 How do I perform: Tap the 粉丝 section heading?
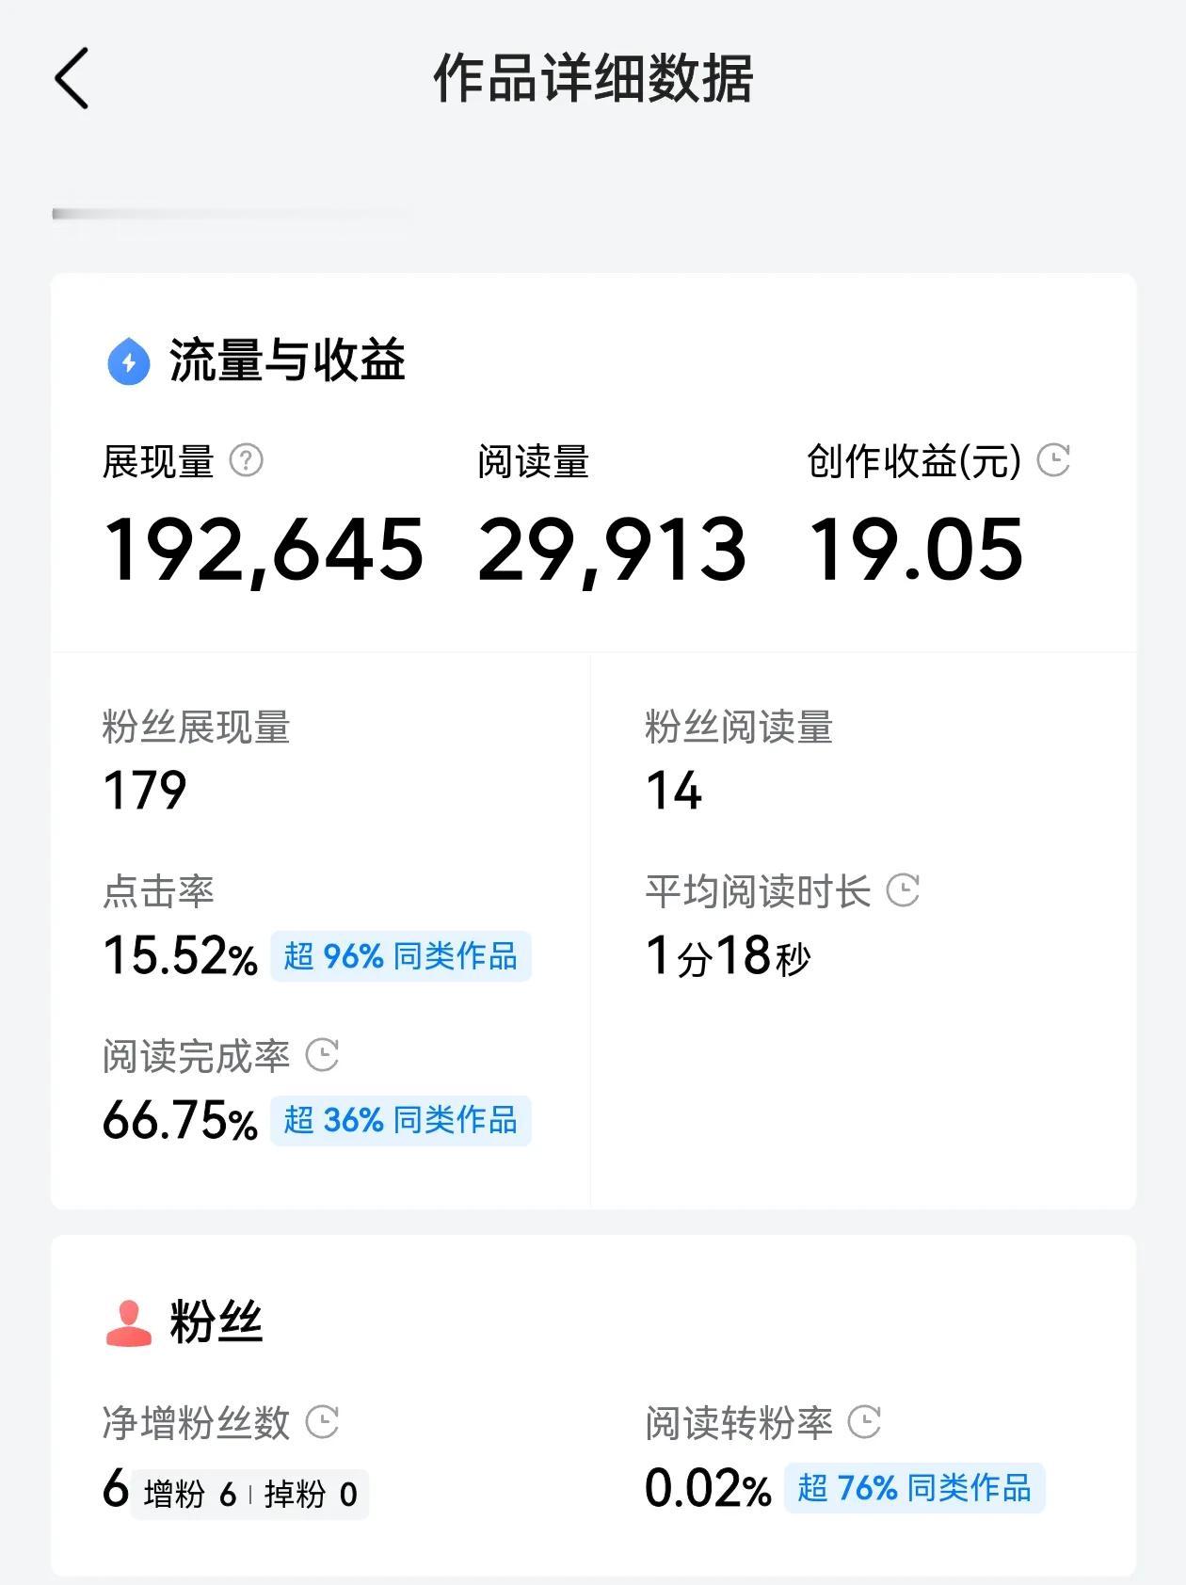coord(216,1322)
